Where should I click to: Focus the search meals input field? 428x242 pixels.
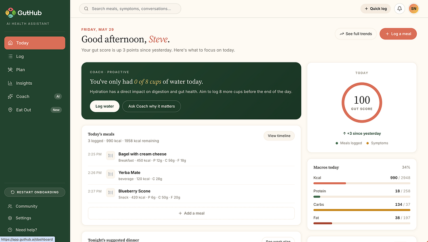point(130,9)
